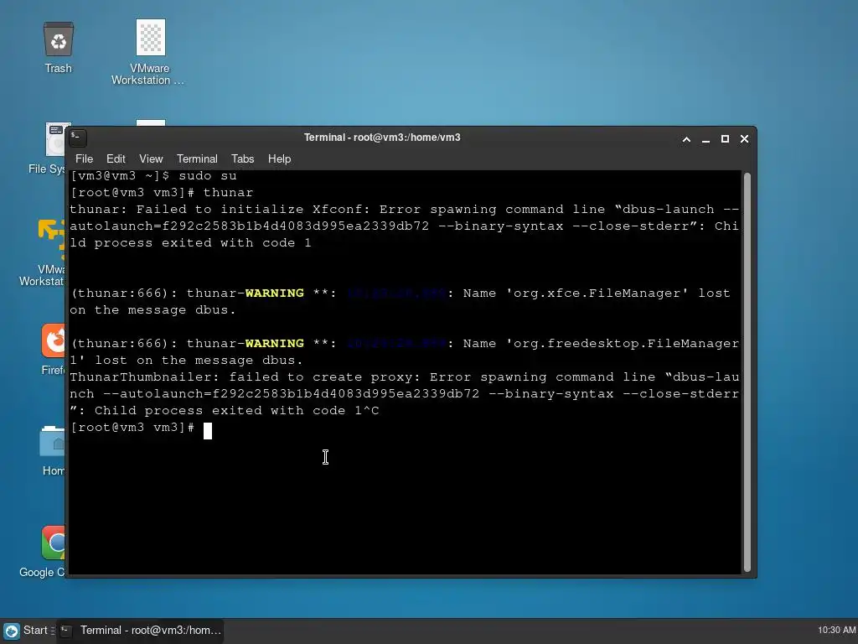Viewport: 858px width, 644px height.
Task: Click the active root prompt cursor line
Action: click(141, 428)
